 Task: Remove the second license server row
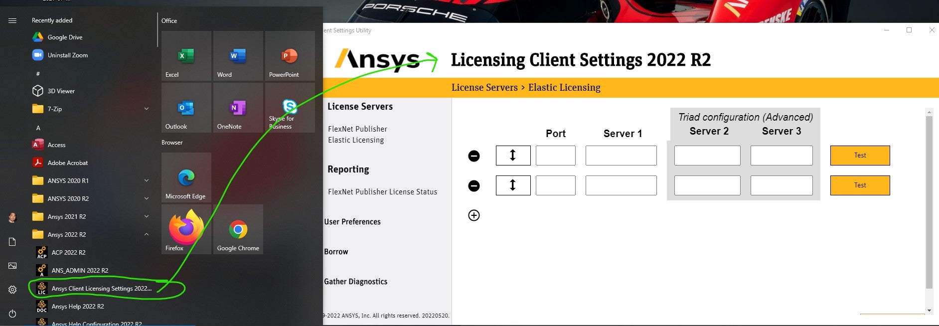[x=474, y=186]
